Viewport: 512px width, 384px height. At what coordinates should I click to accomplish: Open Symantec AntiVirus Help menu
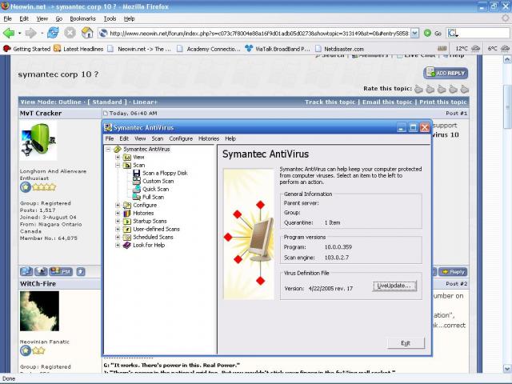click(230, 138)
